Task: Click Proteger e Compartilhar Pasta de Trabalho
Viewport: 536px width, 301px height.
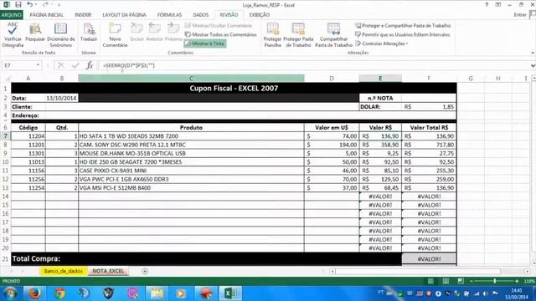Action: 403,26
